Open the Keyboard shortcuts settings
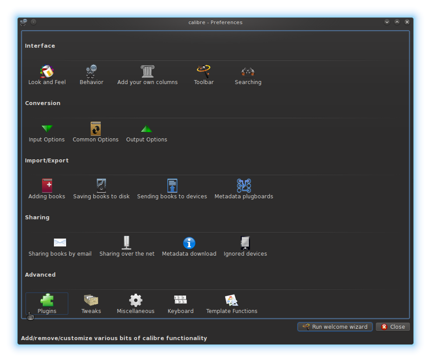This screenshot has height=362, width=431. click(180, 304)
